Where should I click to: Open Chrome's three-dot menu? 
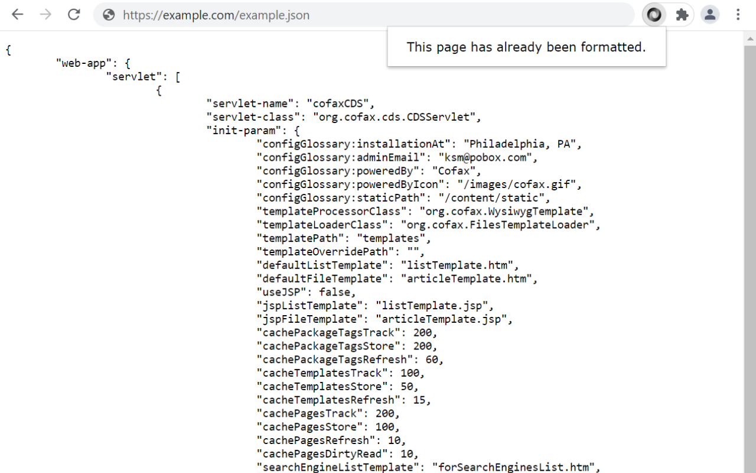[x=738, y=15]
